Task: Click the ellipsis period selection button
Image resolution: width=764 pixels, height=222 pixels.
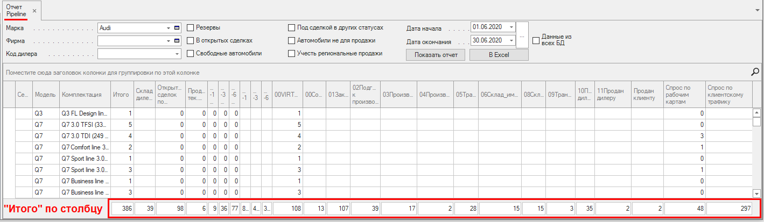Action: click(522, 34)
